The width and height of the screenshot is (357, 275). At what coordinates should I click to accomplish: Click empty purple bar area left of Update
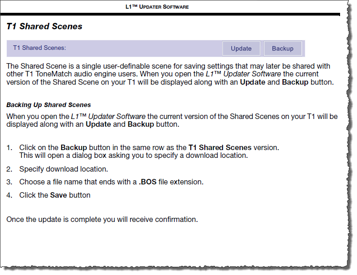pos(146,49)
